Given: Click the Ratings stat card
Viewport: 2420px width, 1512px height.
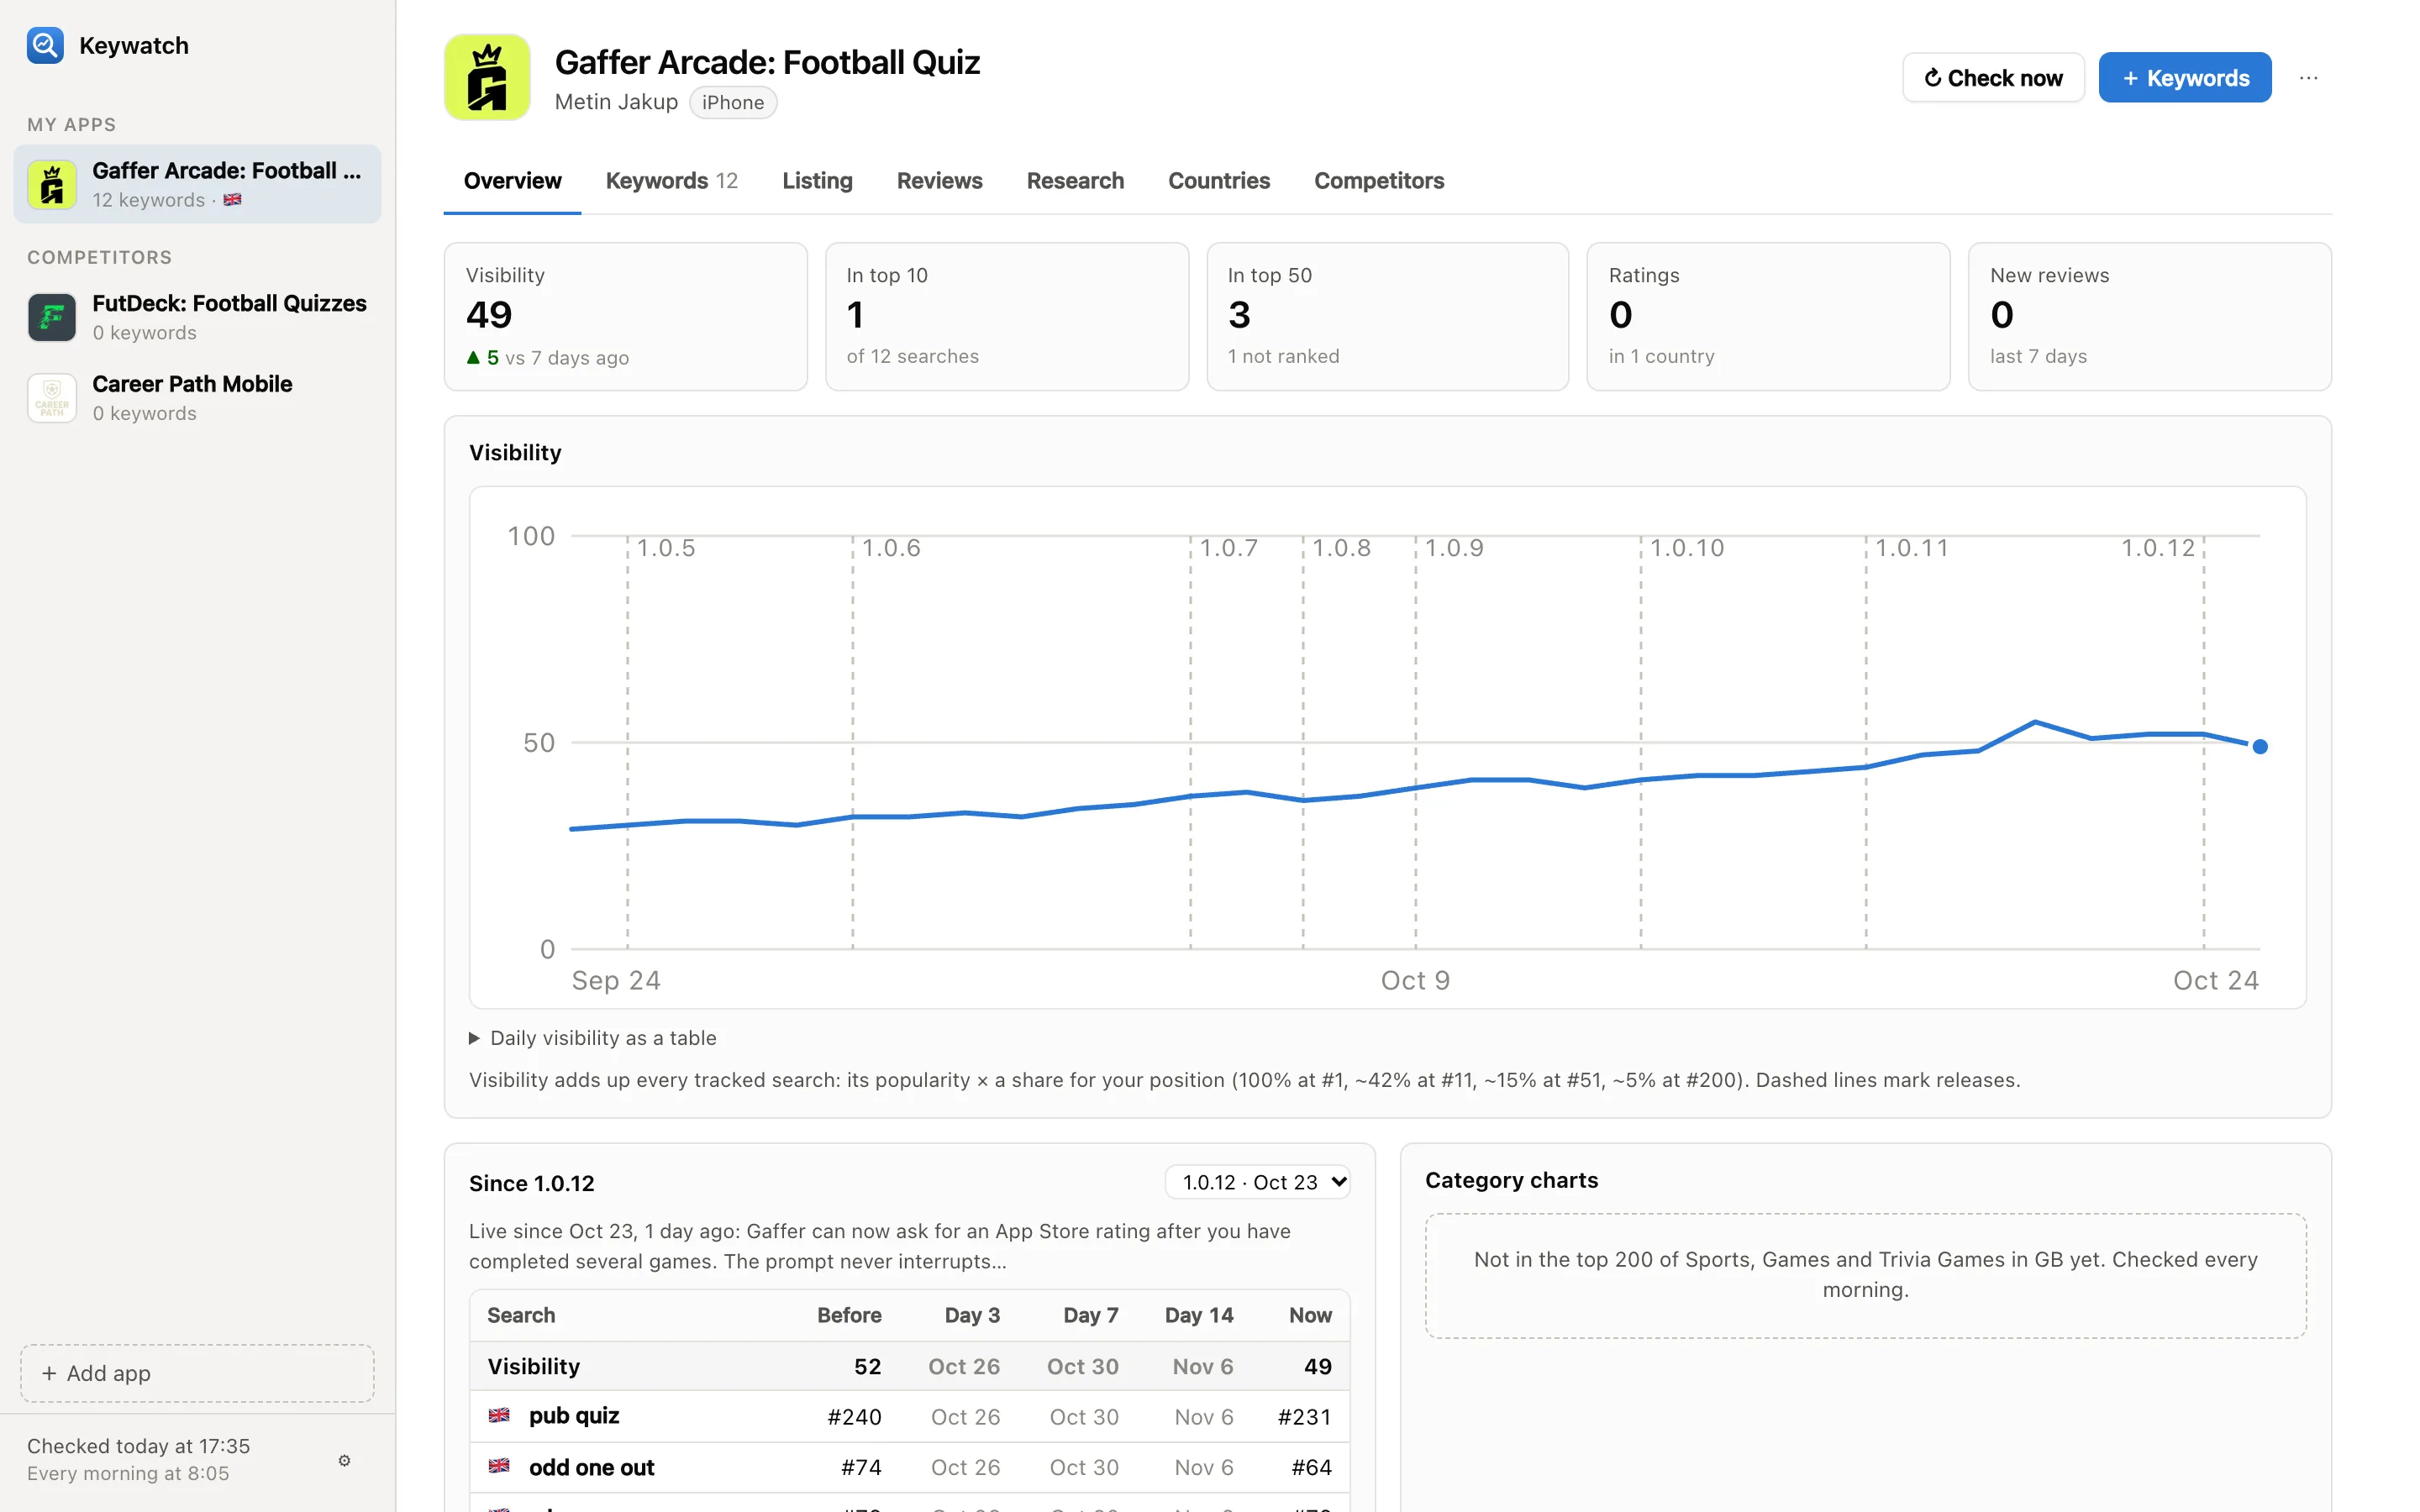Looking at the screenshot, I should point(1769,316).
